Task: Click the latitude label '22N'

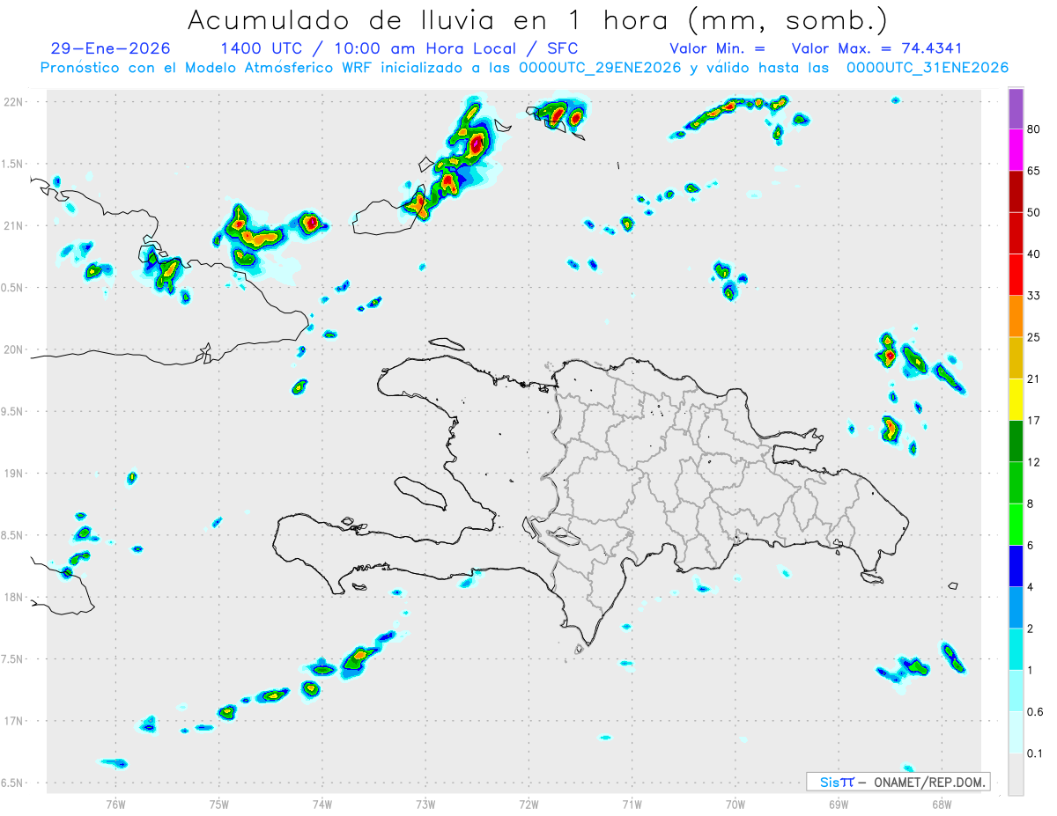Action: (15, 102)
